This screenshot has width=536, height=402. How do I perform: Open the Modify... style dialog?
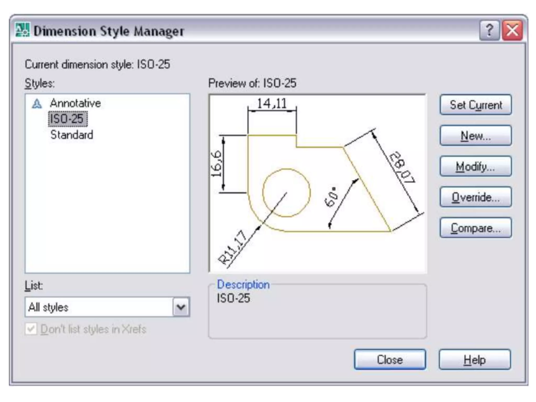pos(475,166)
